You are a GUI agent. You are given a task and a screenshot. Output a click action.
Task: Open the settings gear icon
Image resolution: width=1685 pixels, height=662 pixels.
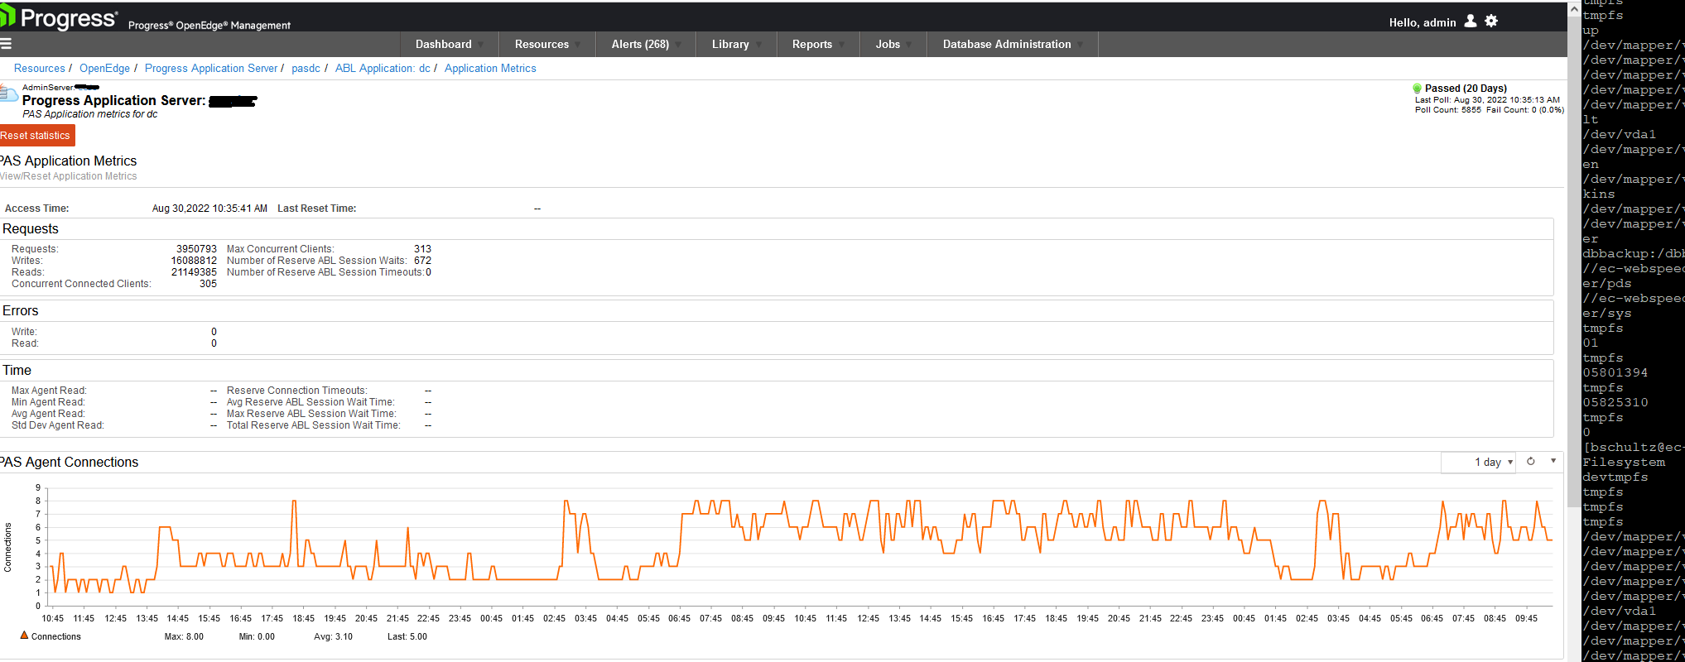[x=1491, y=22]
